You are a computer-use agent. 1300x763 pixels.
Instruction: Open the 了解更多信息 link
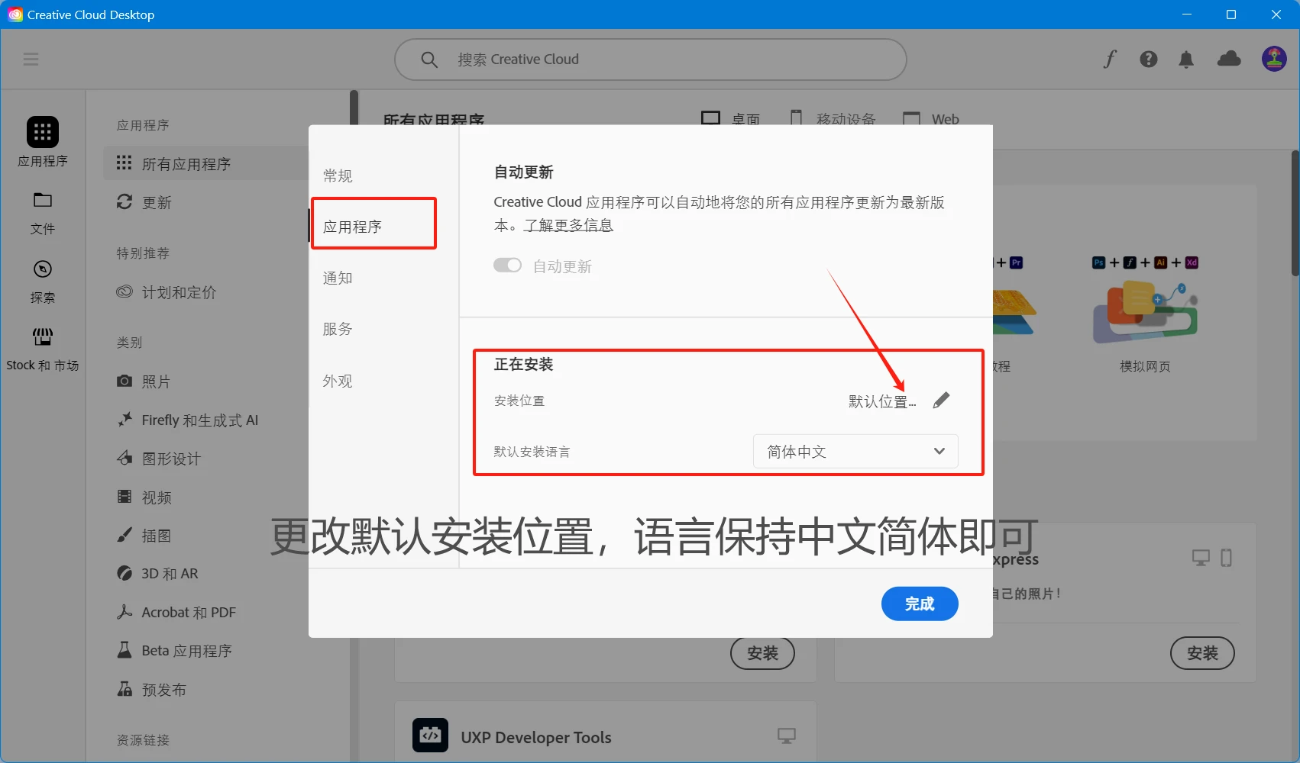coord(568,225)
